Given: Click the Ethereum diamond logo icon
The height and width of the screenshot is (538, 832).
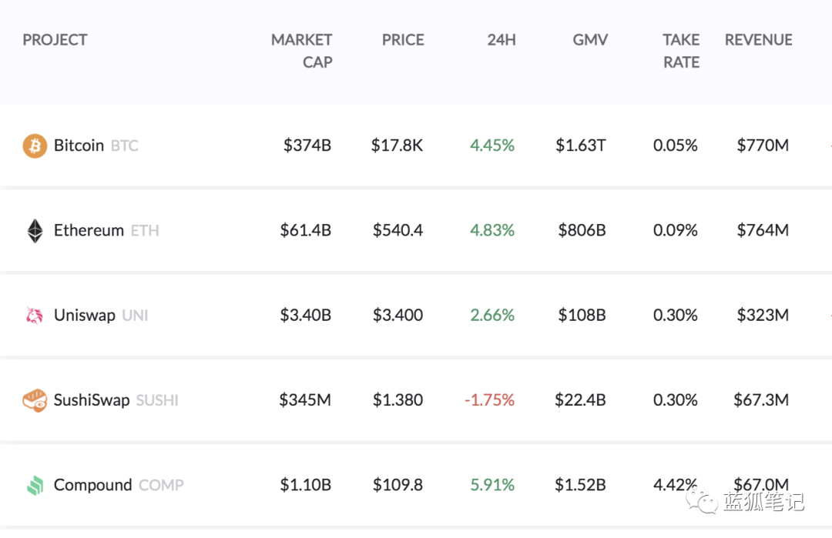Looking at the screenshot, I should point(35,230).
